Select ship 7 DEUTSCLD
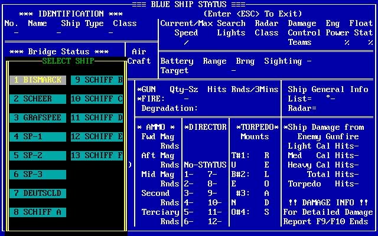378x236 pixels. [x=38, y=194]
